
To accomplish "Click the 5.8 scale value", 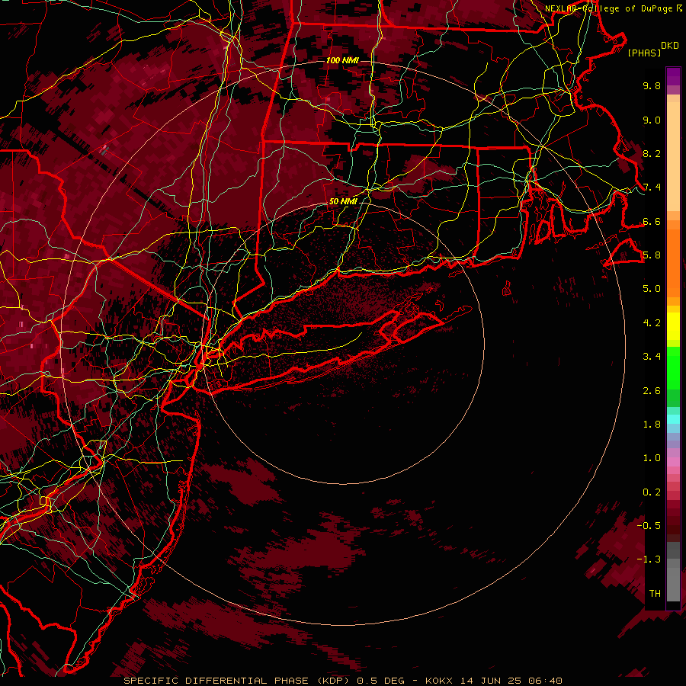I will (652, 255).
